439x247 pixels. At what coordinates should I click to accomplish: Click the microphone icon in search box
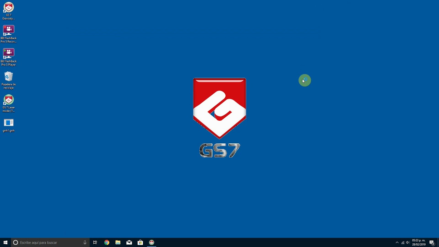[85, 243]
